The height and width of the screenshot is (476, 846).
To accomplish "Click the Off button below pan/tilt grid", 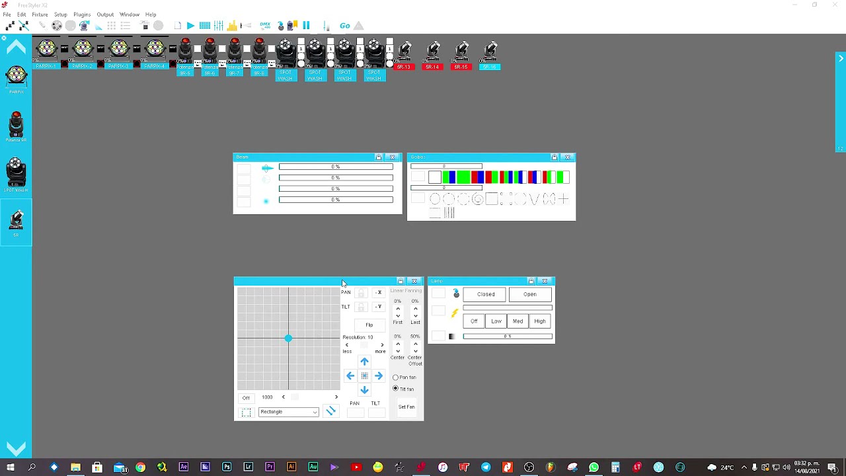I will tap(246, 398).
